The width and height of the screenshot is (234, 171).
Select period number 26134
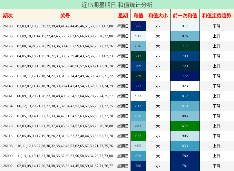click(8, 106)
